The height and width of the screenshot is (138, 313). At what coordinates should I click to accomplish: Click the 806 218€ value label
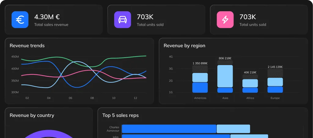pyautogui.click(x=225, y=58)
